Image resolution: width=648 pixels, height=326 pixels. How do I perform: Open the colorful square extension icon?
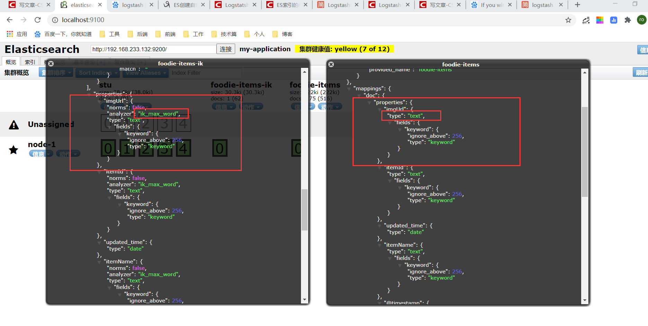pyautogui.click(x=600, y=20)
